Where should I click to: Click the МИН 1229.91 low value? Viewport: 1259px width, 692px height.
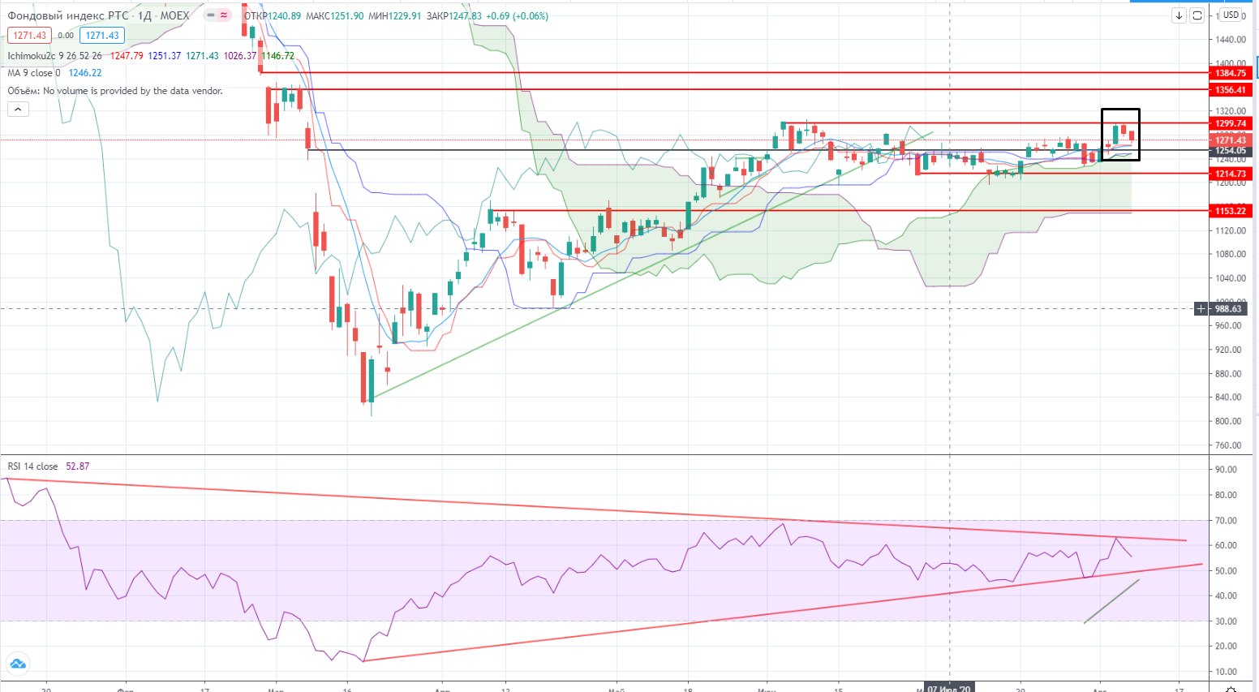(395, 16)
